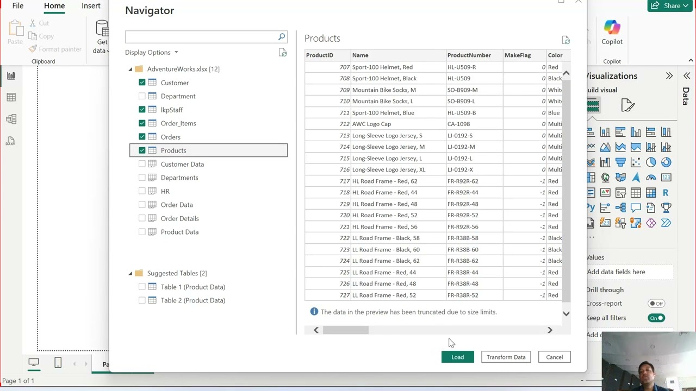The width and height of the screenshot is (696, 391).
Task: Click the search magnifier in Navigator
Action: (x=282, y=36)
